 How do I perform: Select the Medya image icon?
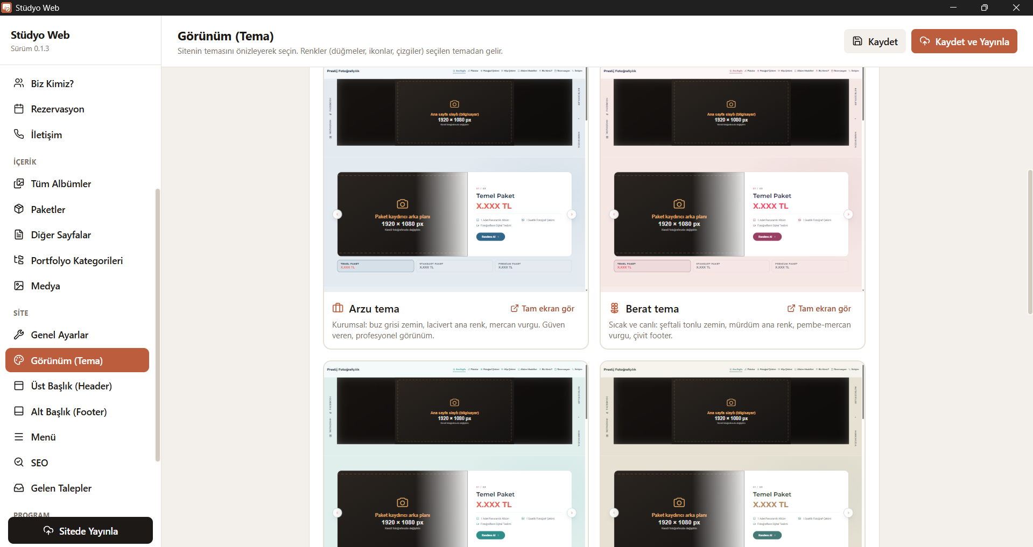coord(19,286)
